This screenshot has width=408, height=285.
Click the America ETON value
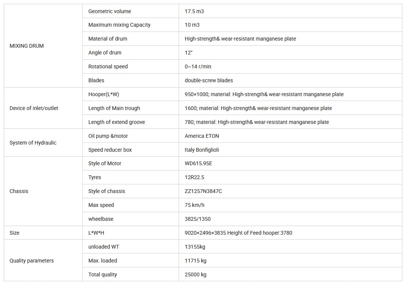tap(202, 136)
